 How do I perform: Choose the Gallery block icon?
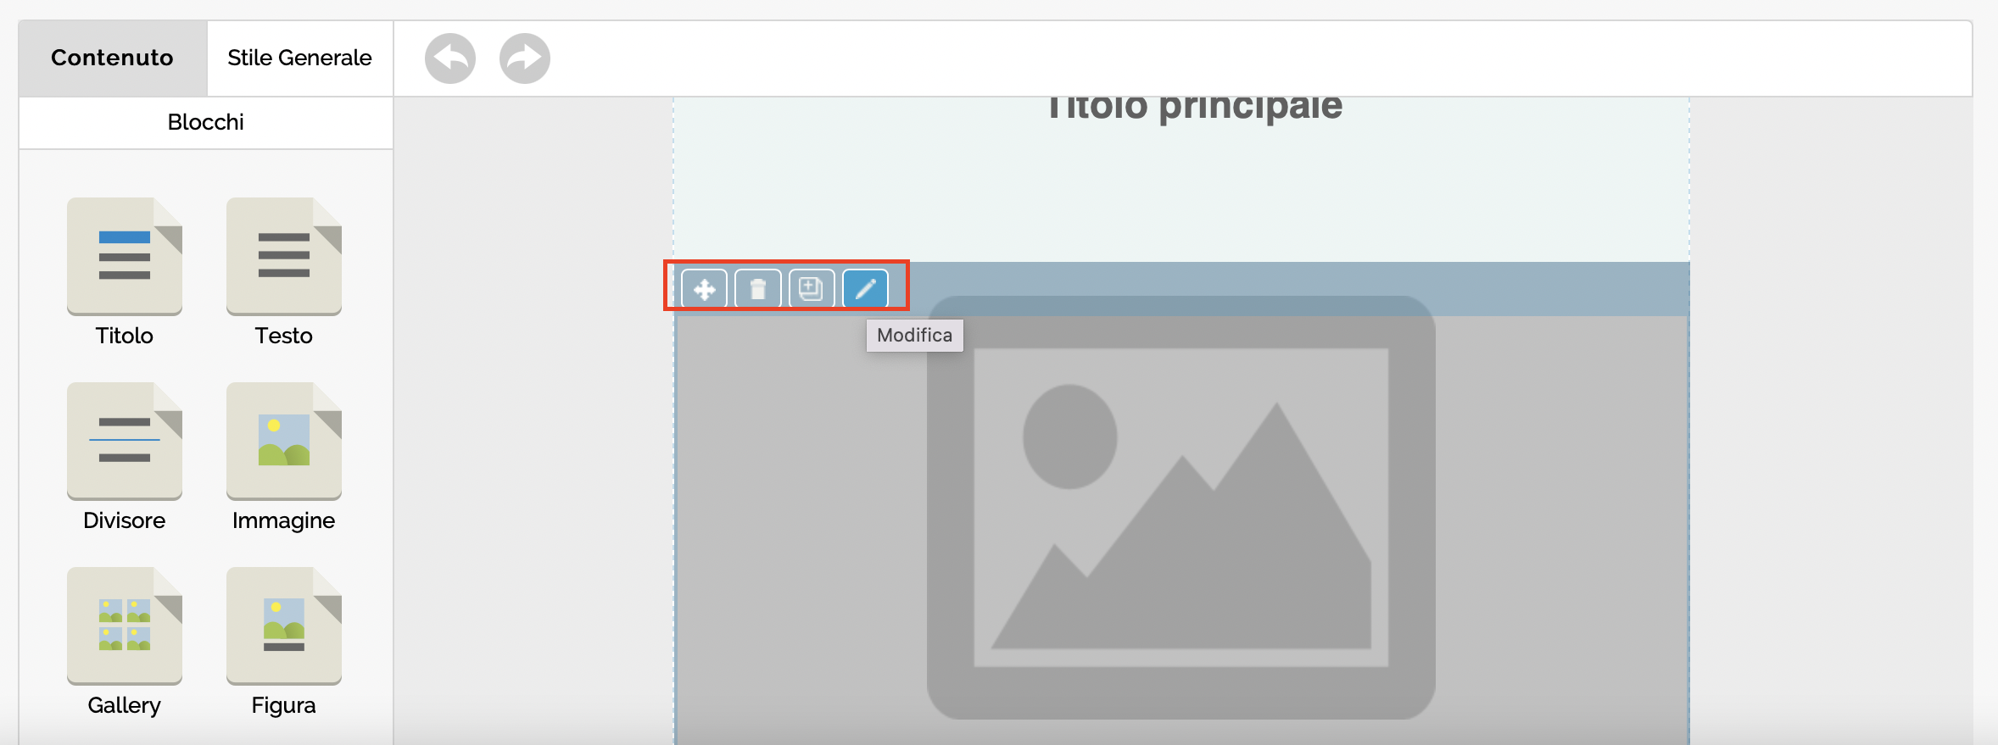click(x=125, y=625)
